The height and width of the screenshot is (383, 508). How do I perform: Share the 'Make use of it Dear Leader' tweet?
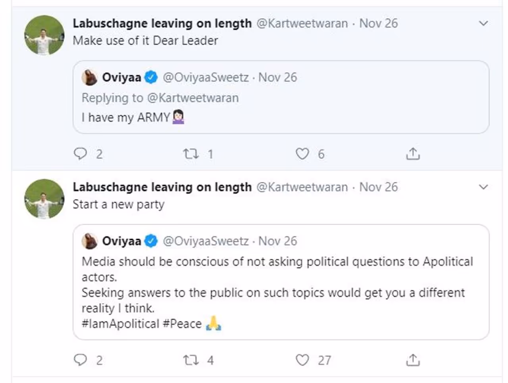pyautogui.click(x=413, y=153)
